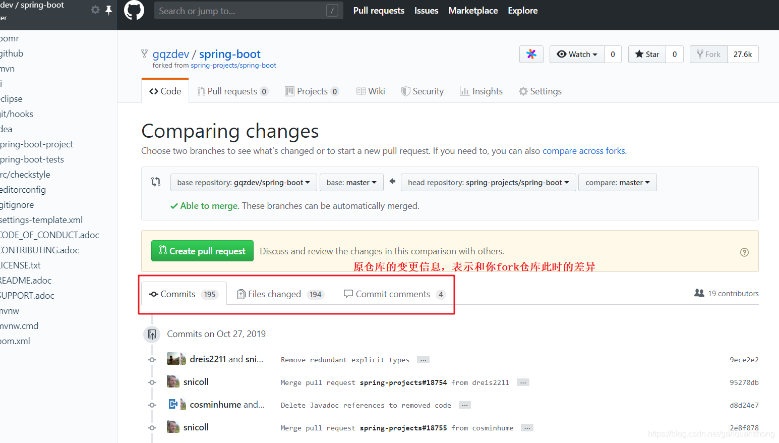Open gqzdev owner link

click(x=171, y=54)
